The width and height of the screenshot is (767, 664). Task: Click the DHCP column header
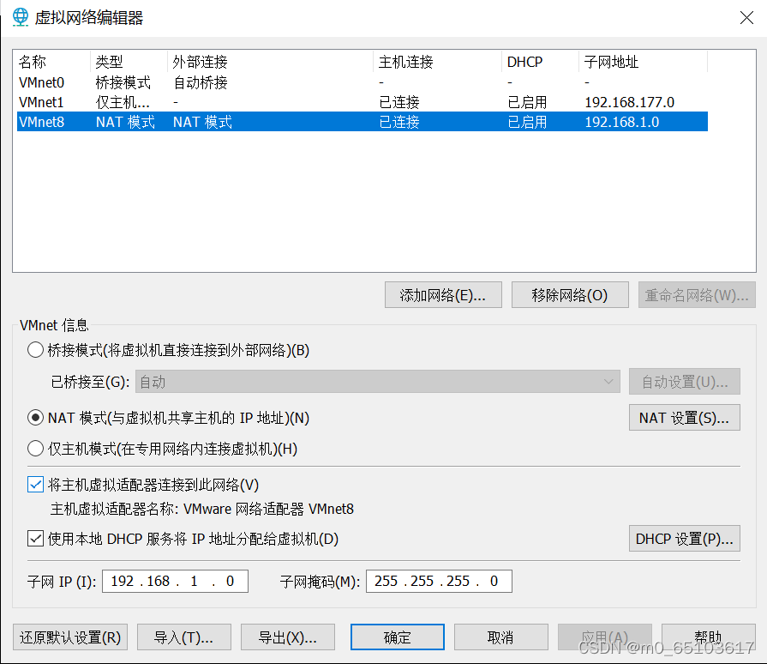pyautogui.click(x=541, y=62)
